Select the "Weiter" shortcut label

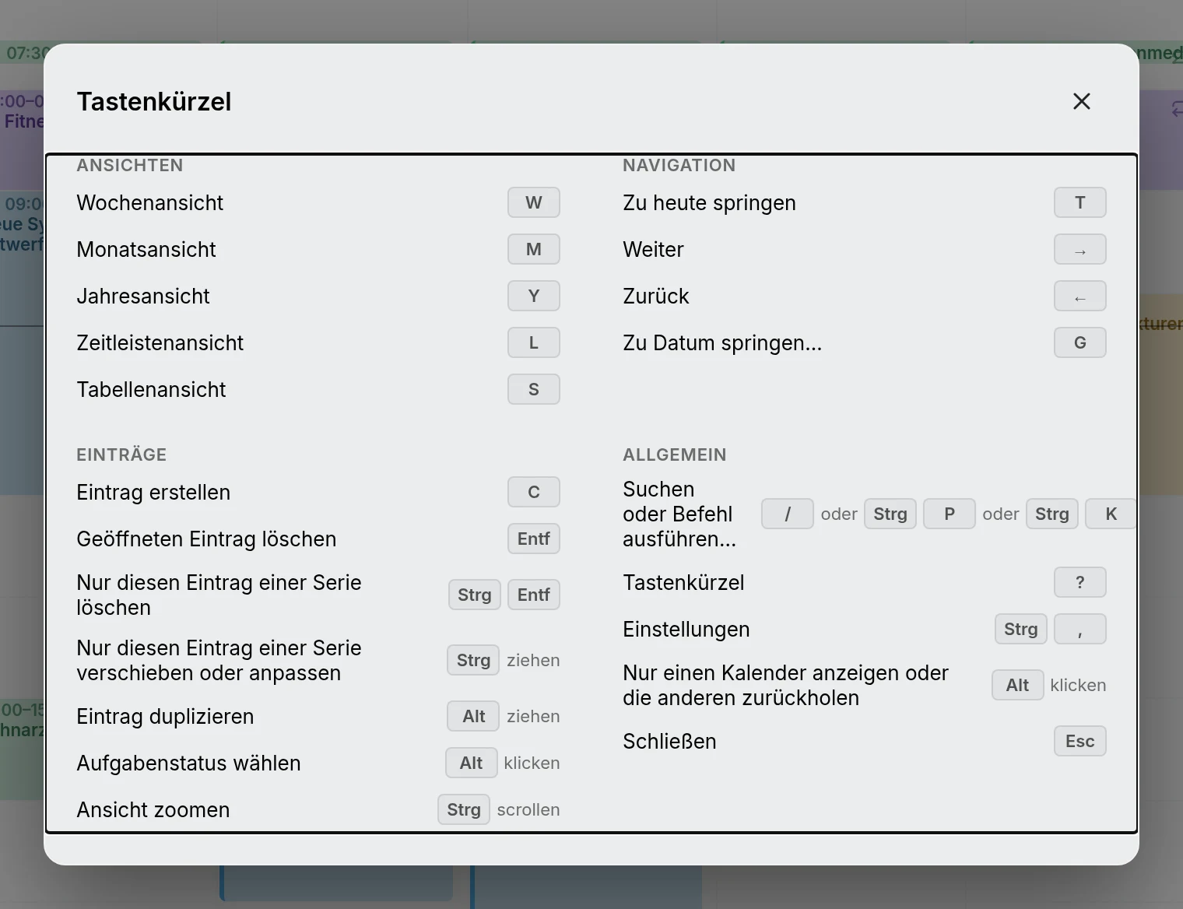click(x=654, y=250)
